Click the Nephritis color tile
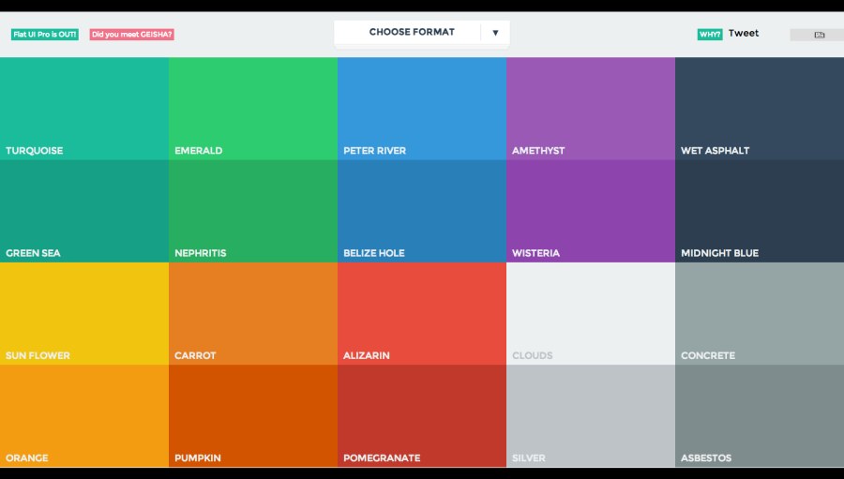Viewport: 844px width, 479px height. point(253,211)
